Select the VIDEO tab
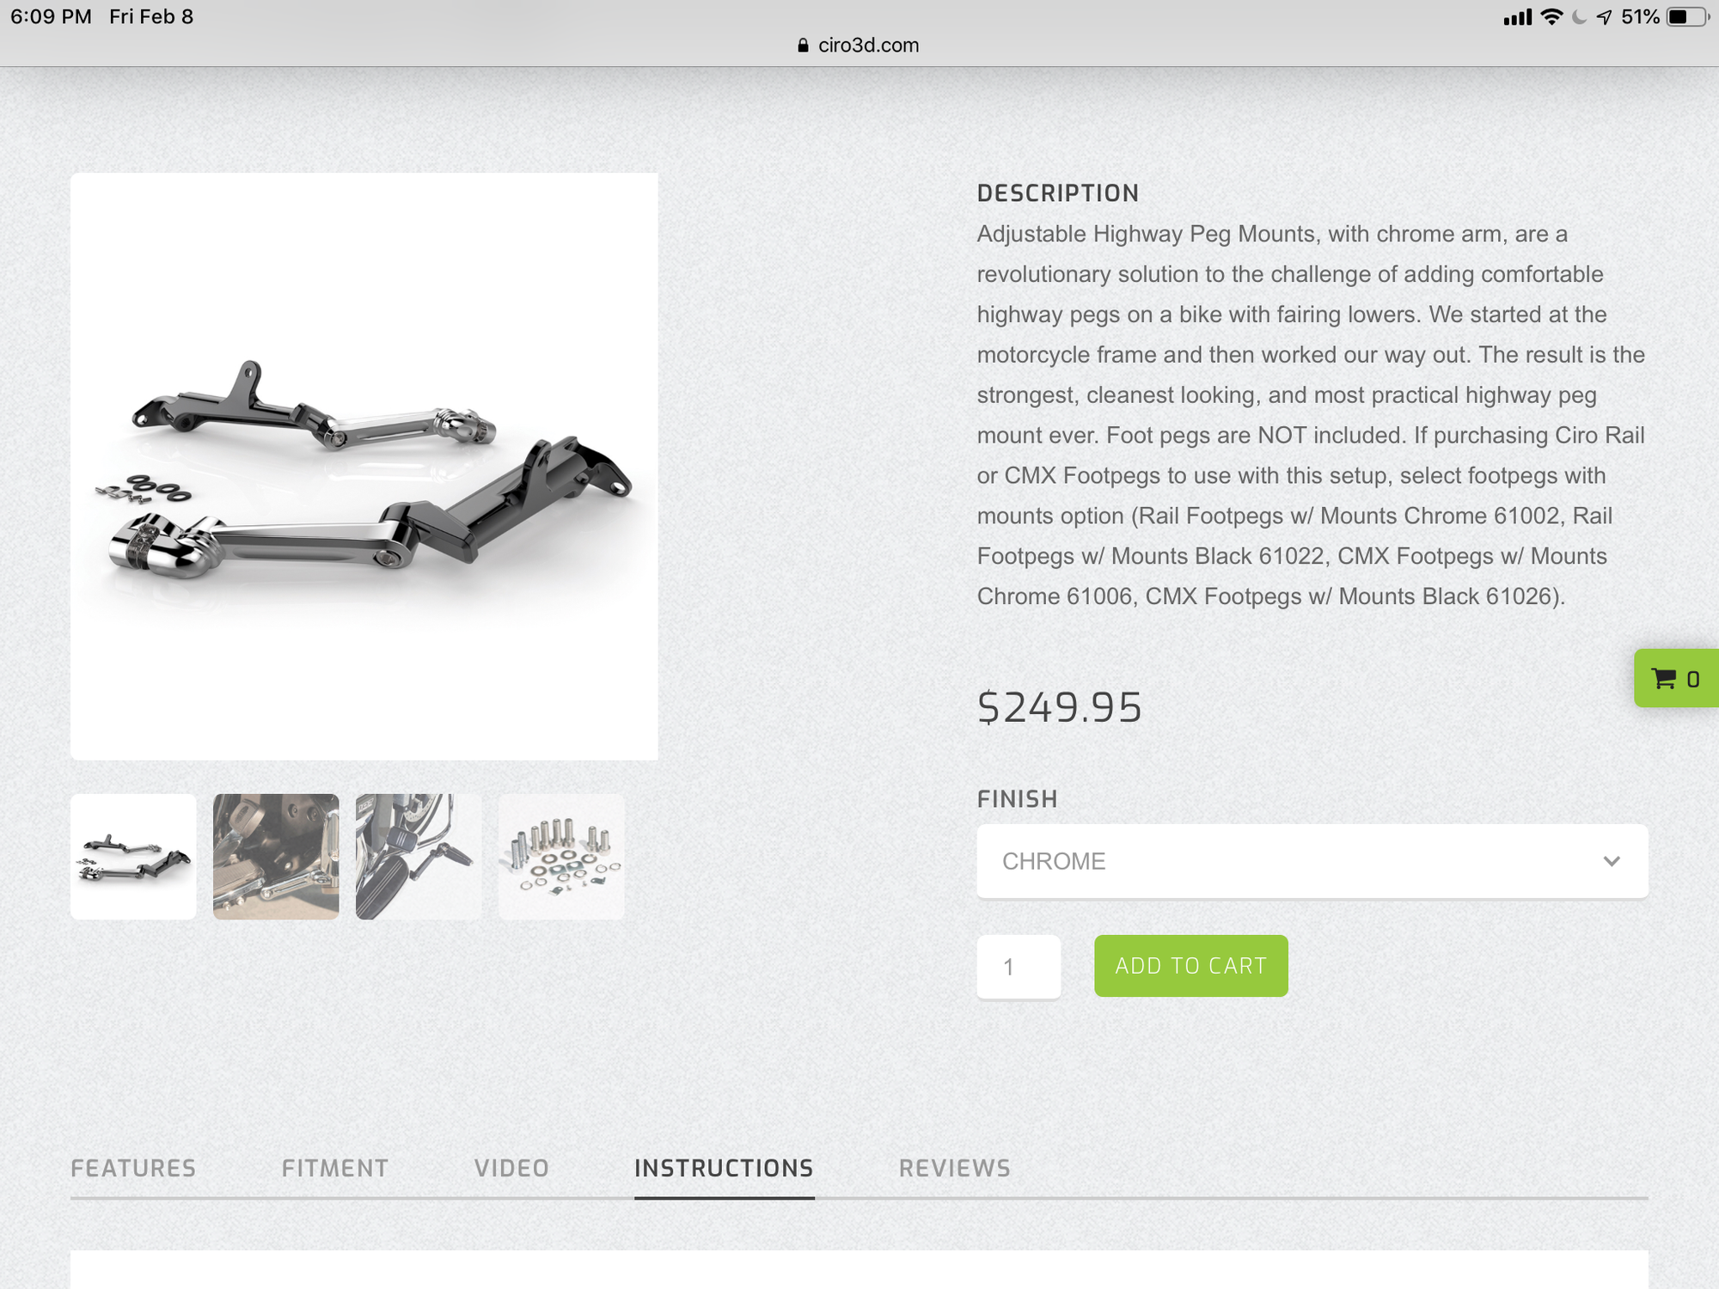Screen dimensions: 1719x1289 [511, 1168]
